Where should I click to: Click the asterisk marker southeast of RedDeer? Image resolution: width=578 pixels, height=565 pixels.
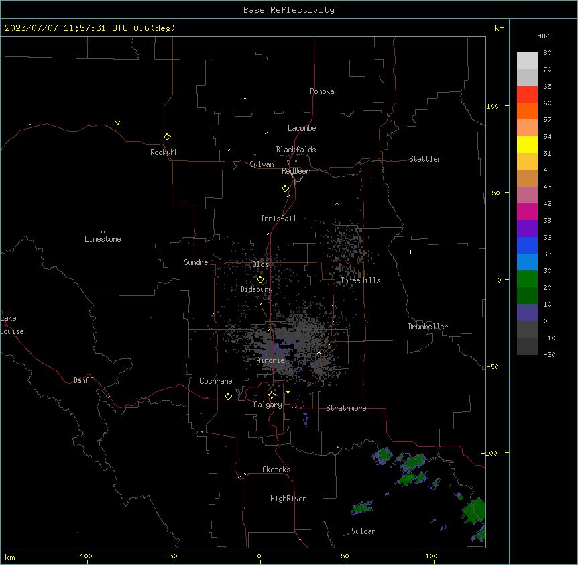(x=337, y=203)
